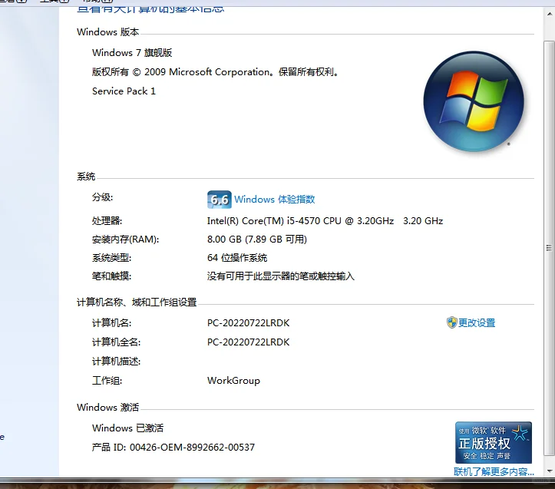555x489 pixels.
Task: Click the 没有可用于此显示器的笔或触控输入 text
Action: click(281, 276)
